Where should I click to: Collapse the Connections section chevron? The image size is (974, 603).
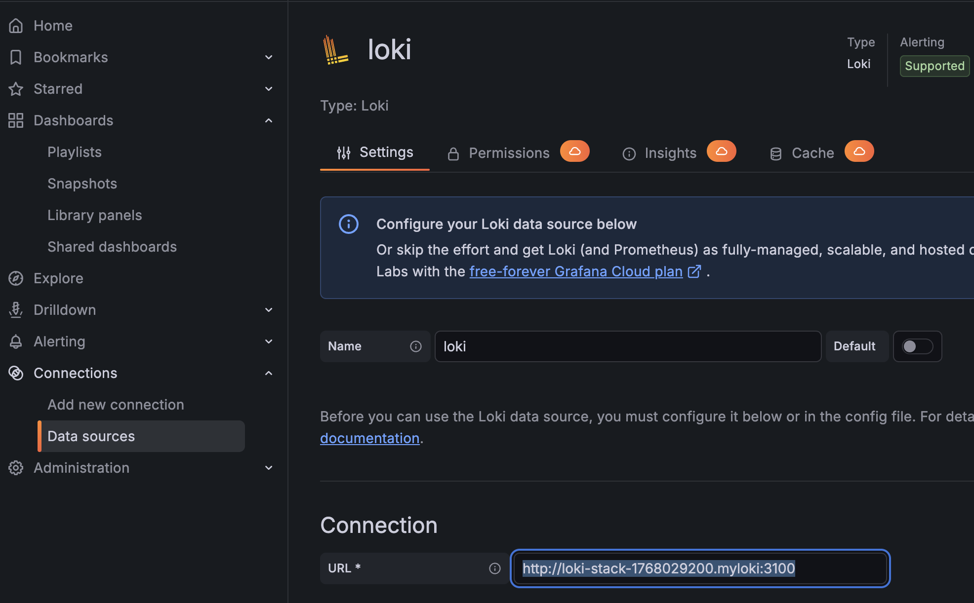pos(269,373)
